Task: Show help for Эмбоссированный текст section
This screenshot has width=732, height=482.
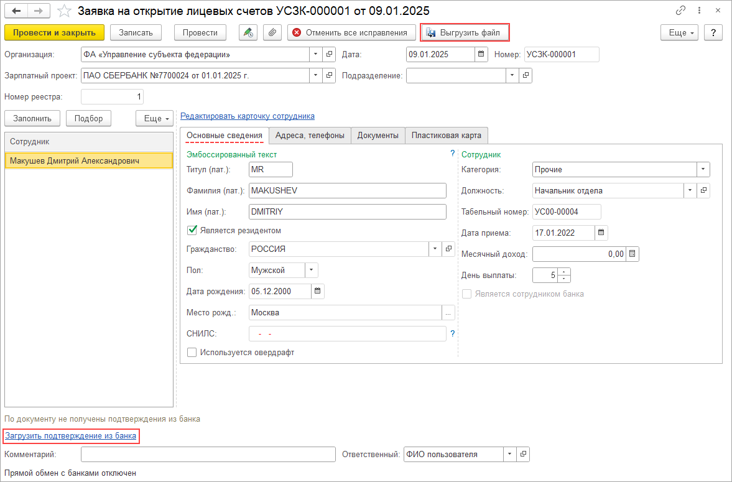Action: tap(452, 154)
